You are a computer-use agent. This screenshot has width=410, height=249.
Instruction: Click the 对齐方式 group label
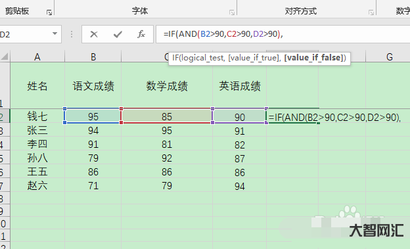coord(301,11)
